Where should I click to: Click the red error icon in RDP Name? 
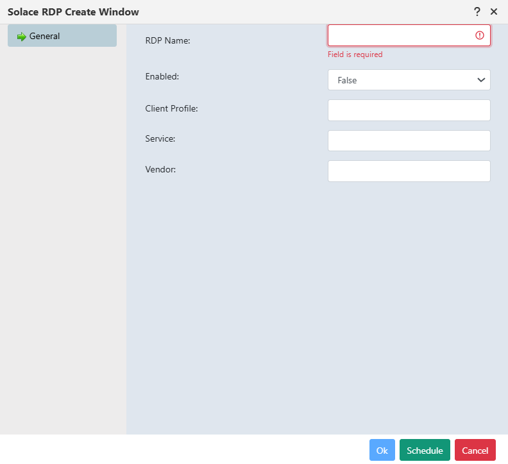pos(480,35)
